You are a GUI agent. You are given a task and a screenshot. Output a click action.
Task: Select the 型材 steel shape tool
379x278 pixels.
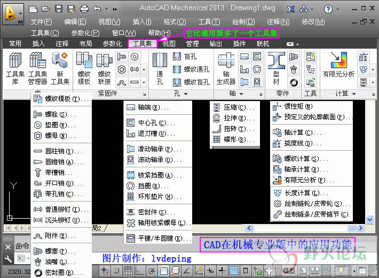[277, 69]
